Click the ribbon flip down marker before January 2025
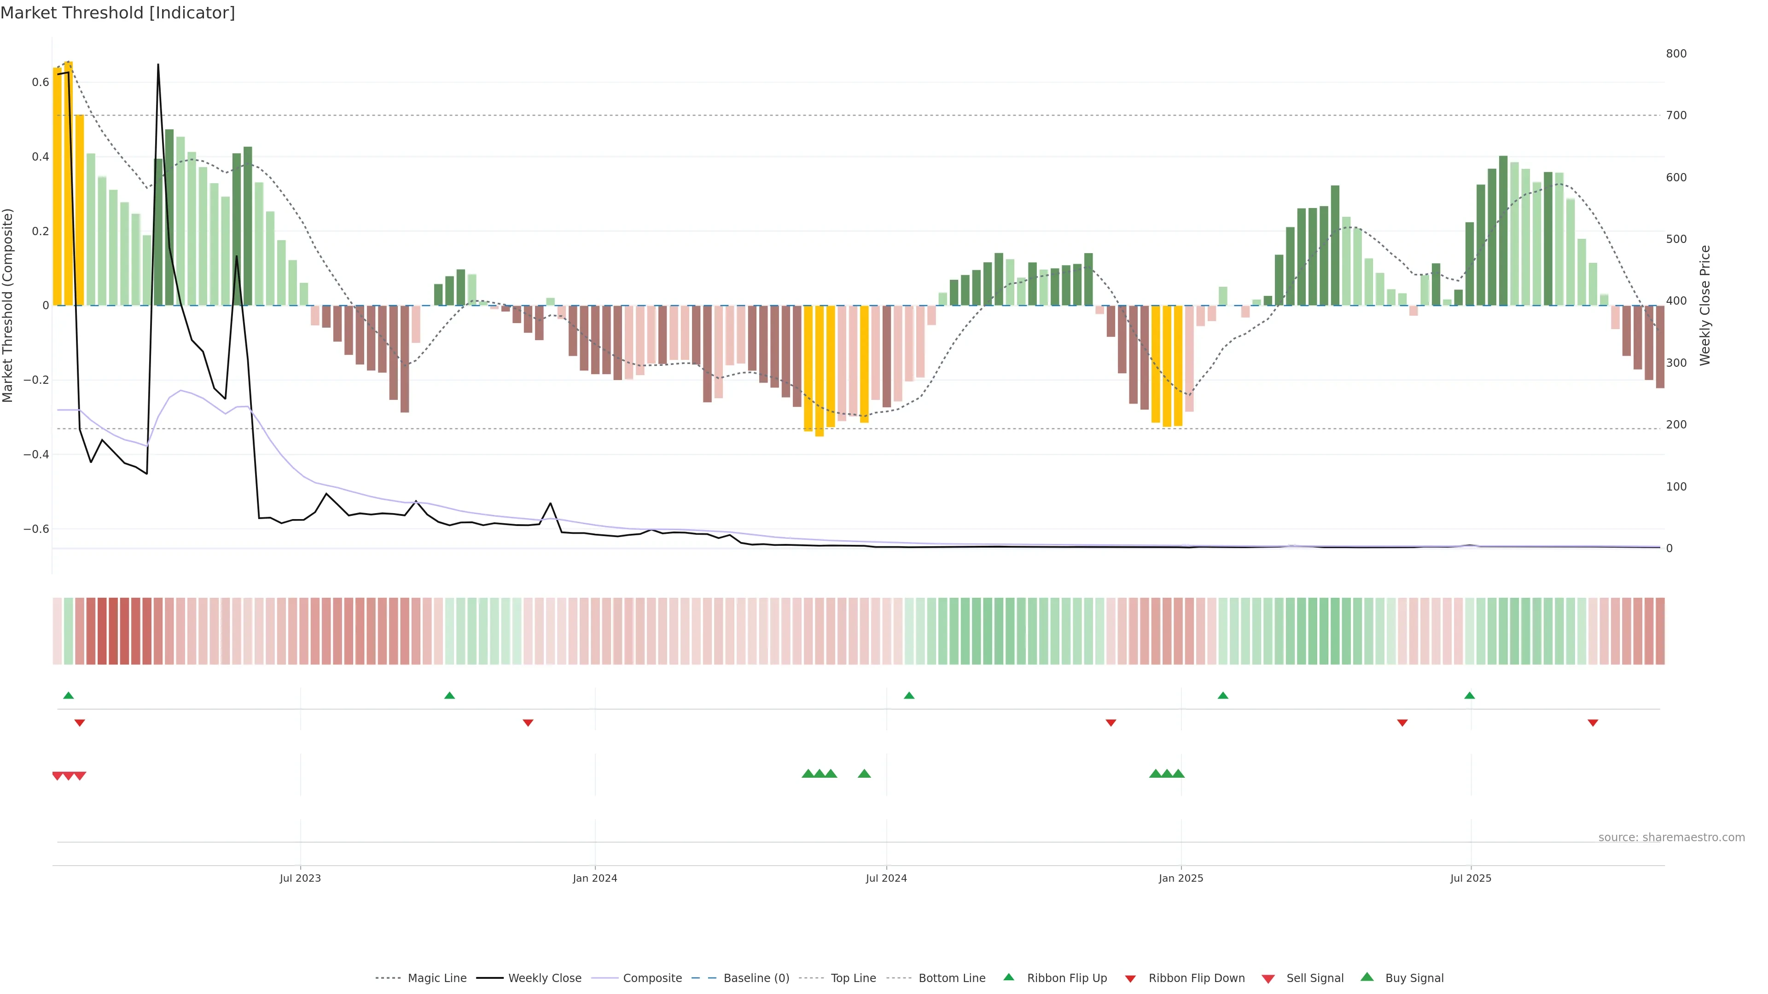The height and width of the screenshot is (994, 1768). click(x=1111, y=723)
